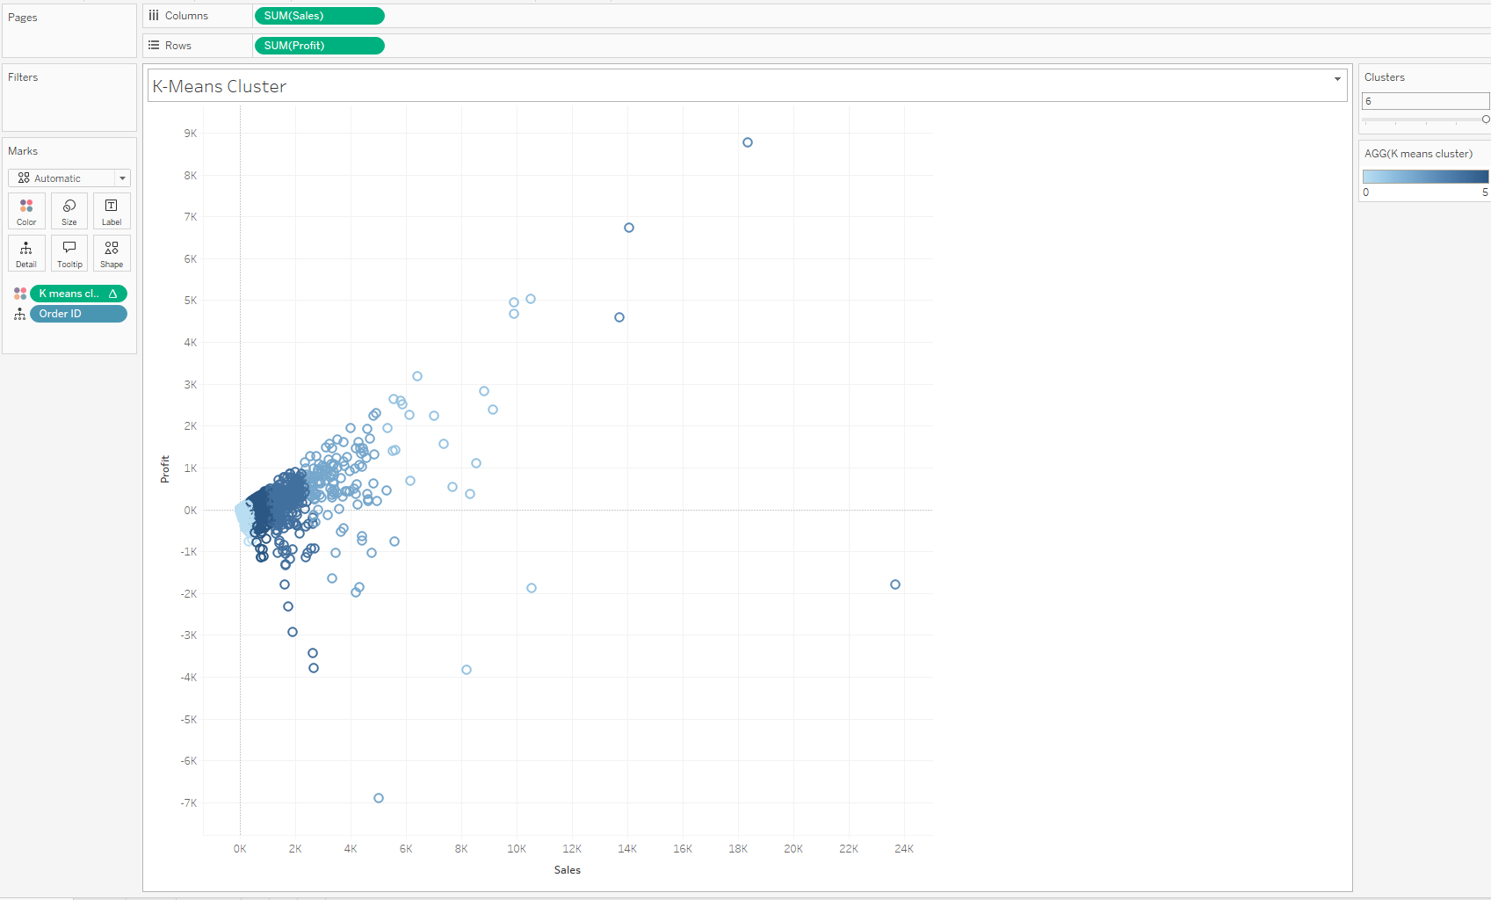Click inside the Clusters number input field
Image resolution: width=1491 pixels, height=900 pixels.
[x=1423, y=101]
